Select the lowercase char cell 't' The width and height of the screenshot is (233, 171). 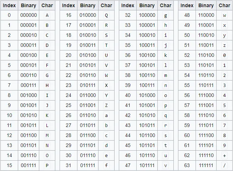[166, 145]
